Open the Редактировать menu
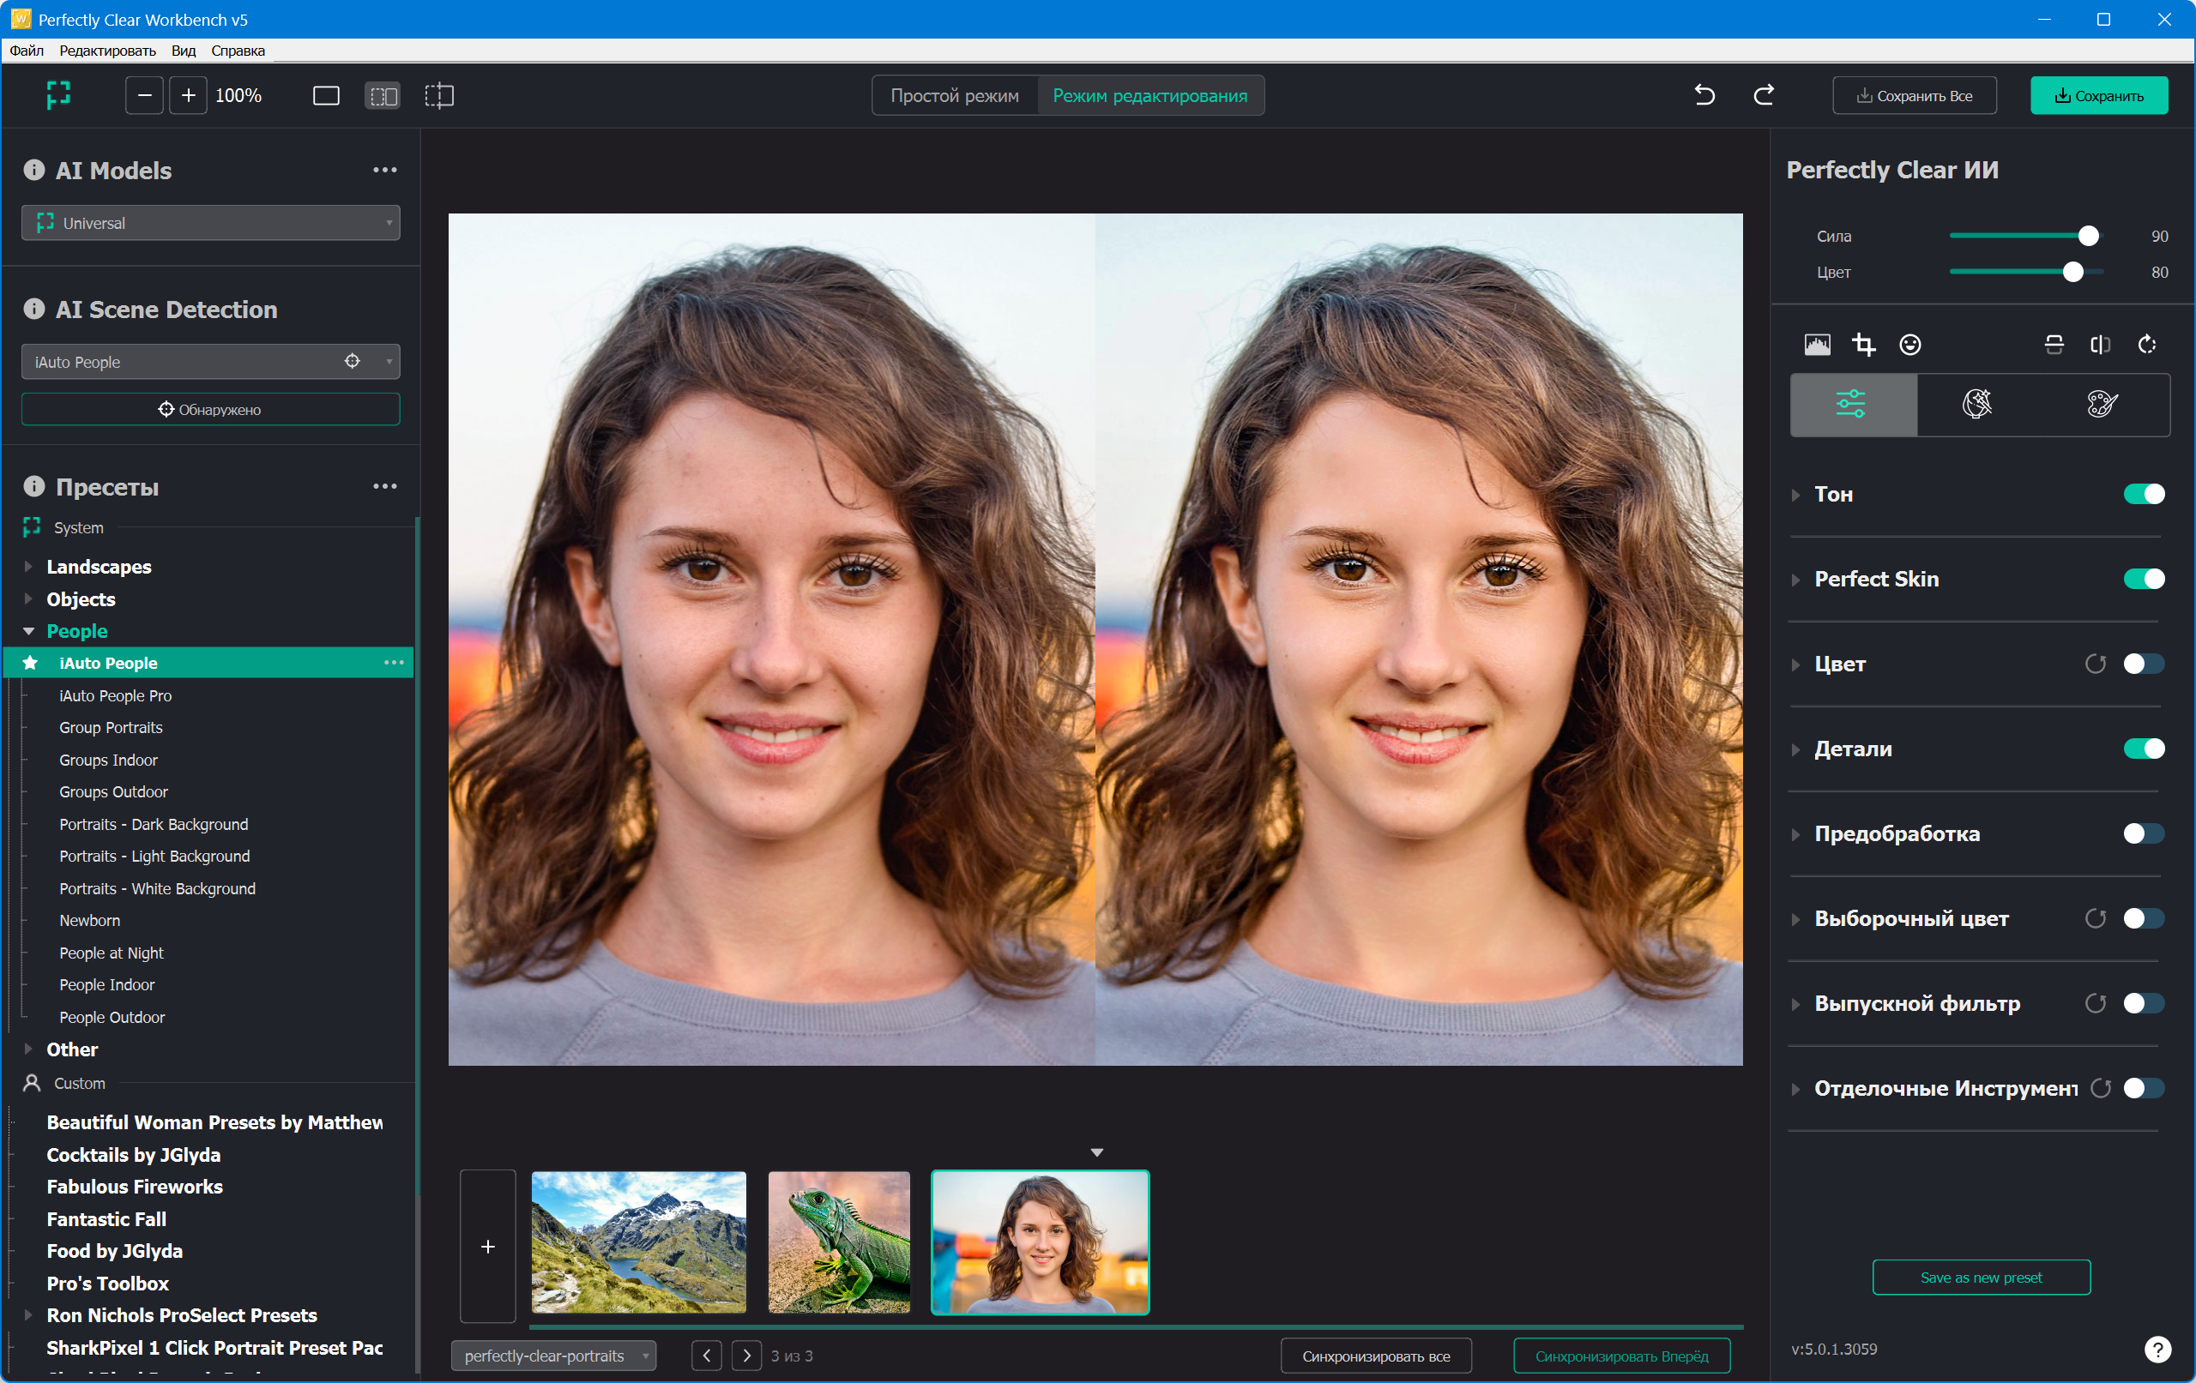Screen dimensions: 2196x1383 click(x=107, y=51)
